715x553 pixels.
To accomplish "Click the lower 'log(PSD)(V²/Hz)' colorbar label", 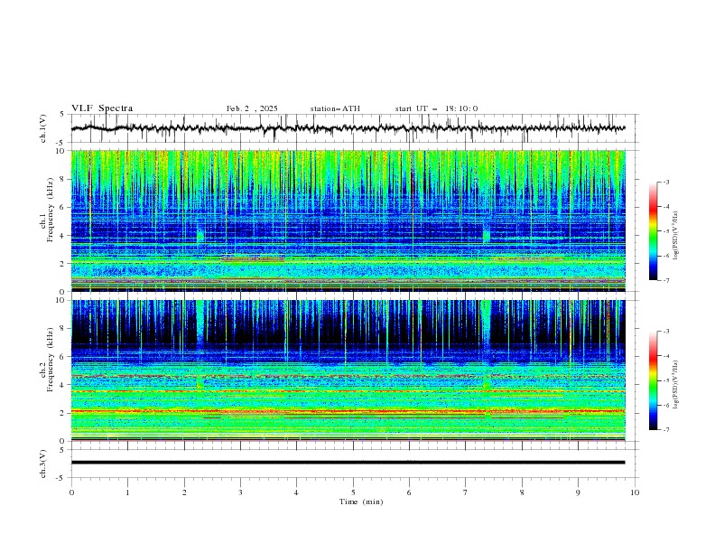I will click(x=675, y=385).
